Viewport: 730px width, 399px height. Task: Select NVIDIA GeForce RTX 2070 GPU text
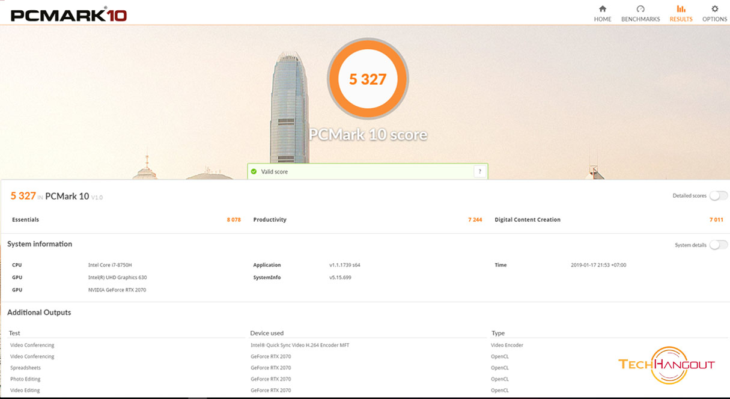(x=117, y=290)
